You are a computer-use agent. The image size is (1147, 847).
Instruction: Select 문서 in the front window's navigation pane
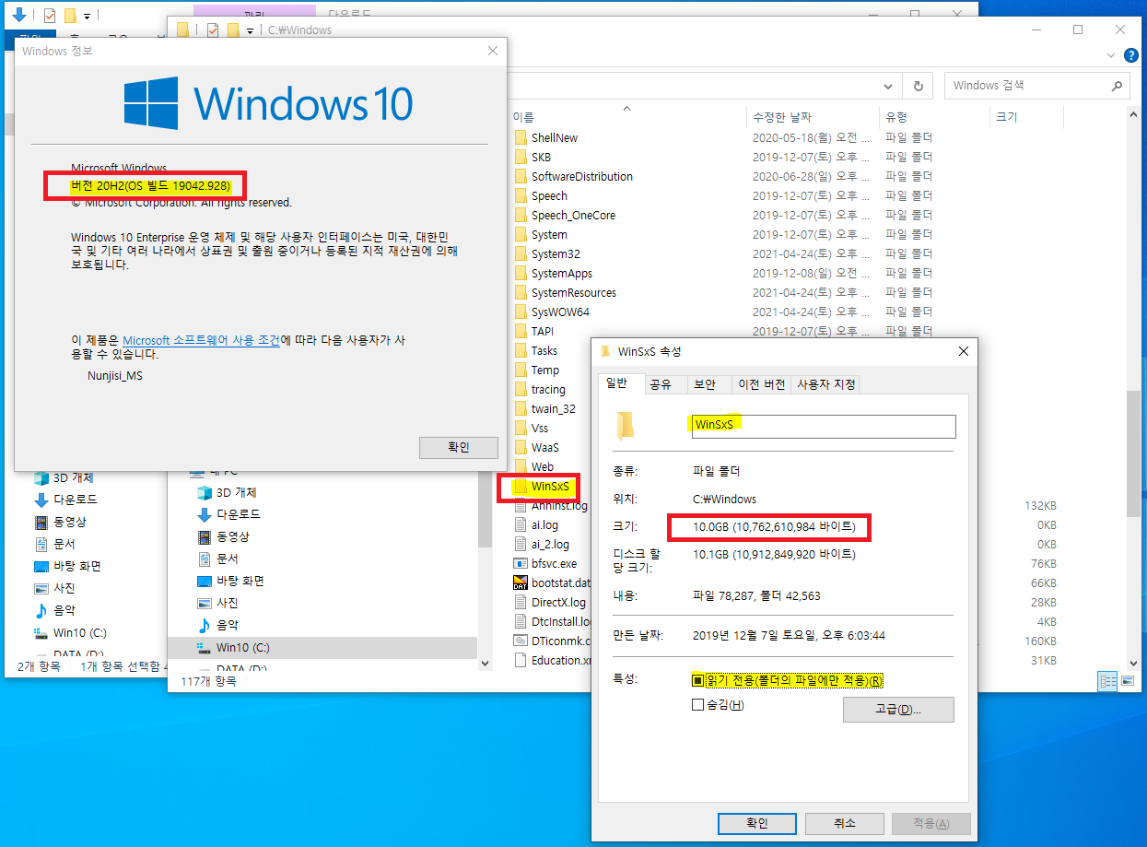227,559
